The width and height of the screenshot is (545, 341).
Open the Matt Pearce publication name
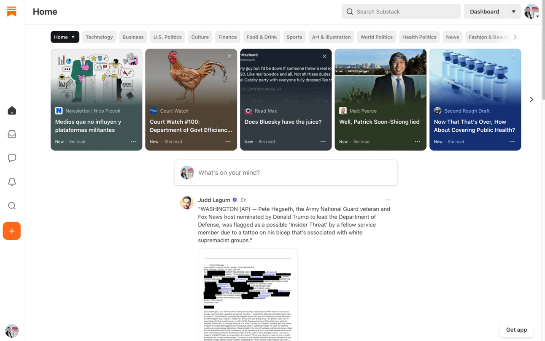(x=363, y=111)
